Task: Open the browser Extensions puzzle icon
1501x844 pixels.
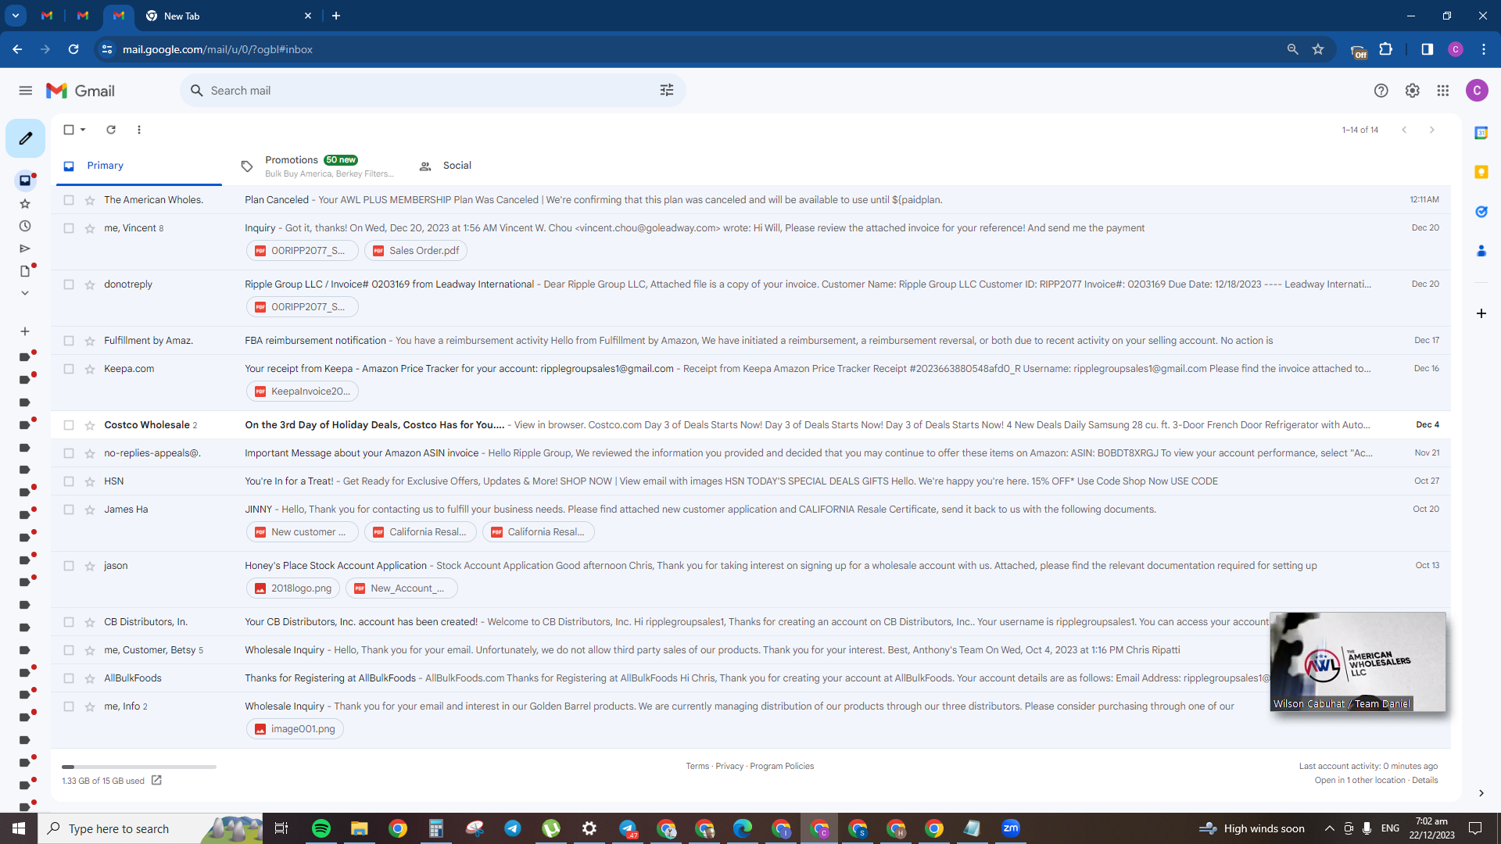Action: [1386, 49]
